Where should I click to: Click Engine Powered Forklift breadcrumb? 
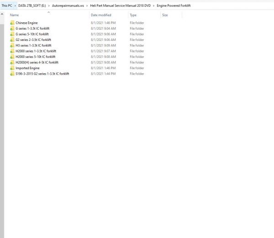[174, 5]
